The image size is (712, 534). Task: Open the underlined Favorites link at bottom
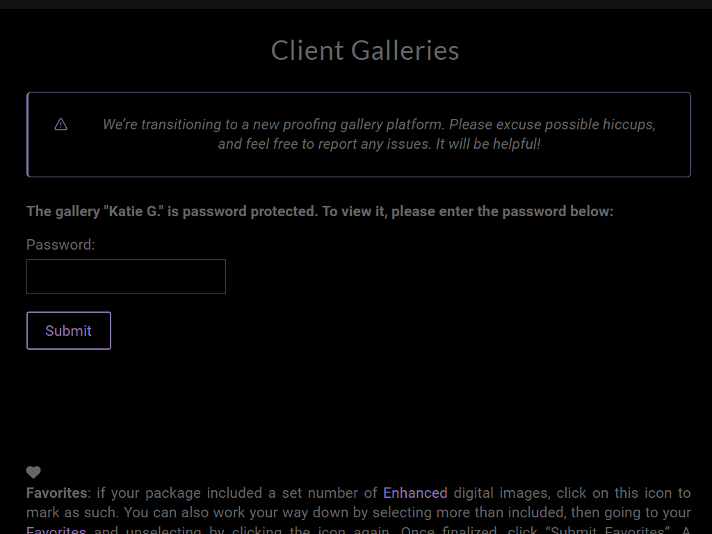56,531
